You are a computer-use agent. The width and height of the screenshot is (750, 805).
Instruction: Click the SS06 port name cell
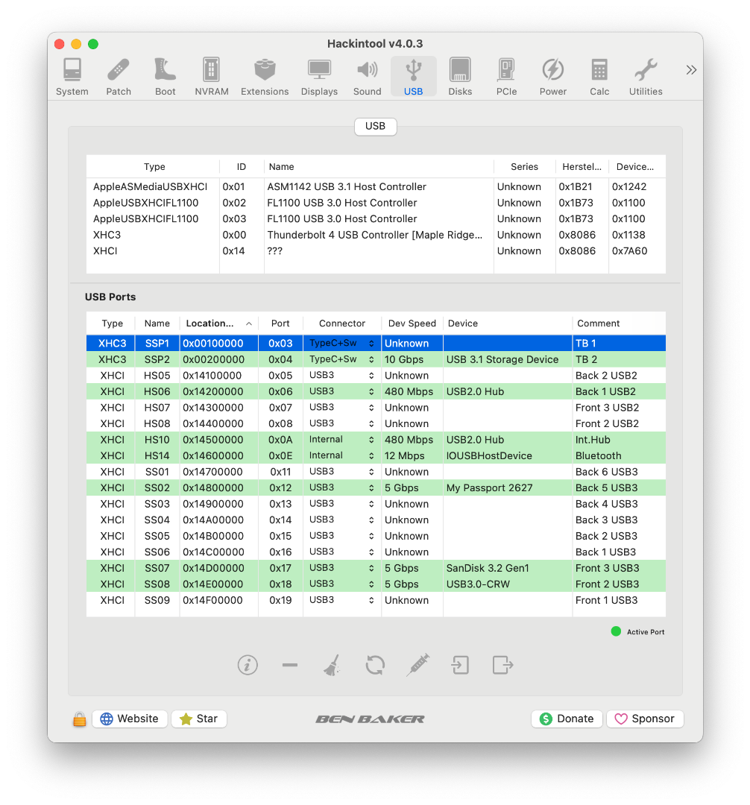coord(157,552)
